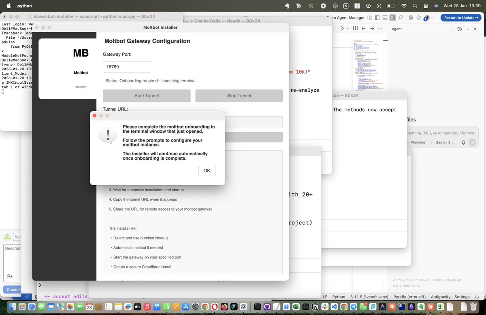Image resolution: width=486 pixels, height=315 pixels.
Task: Open Siri from the menu bar
Action: 436,6
